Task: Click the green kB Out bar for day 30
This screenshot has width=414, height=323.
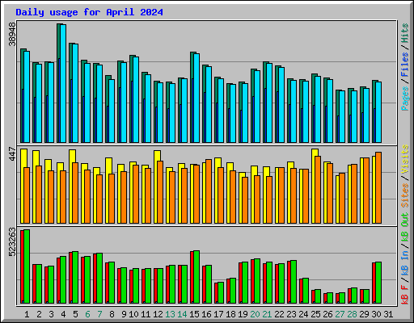Action: (x=378, y=283)
